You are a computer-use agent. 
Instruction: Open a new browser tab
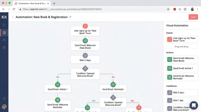pyautogui.click(x=54, y=3)
